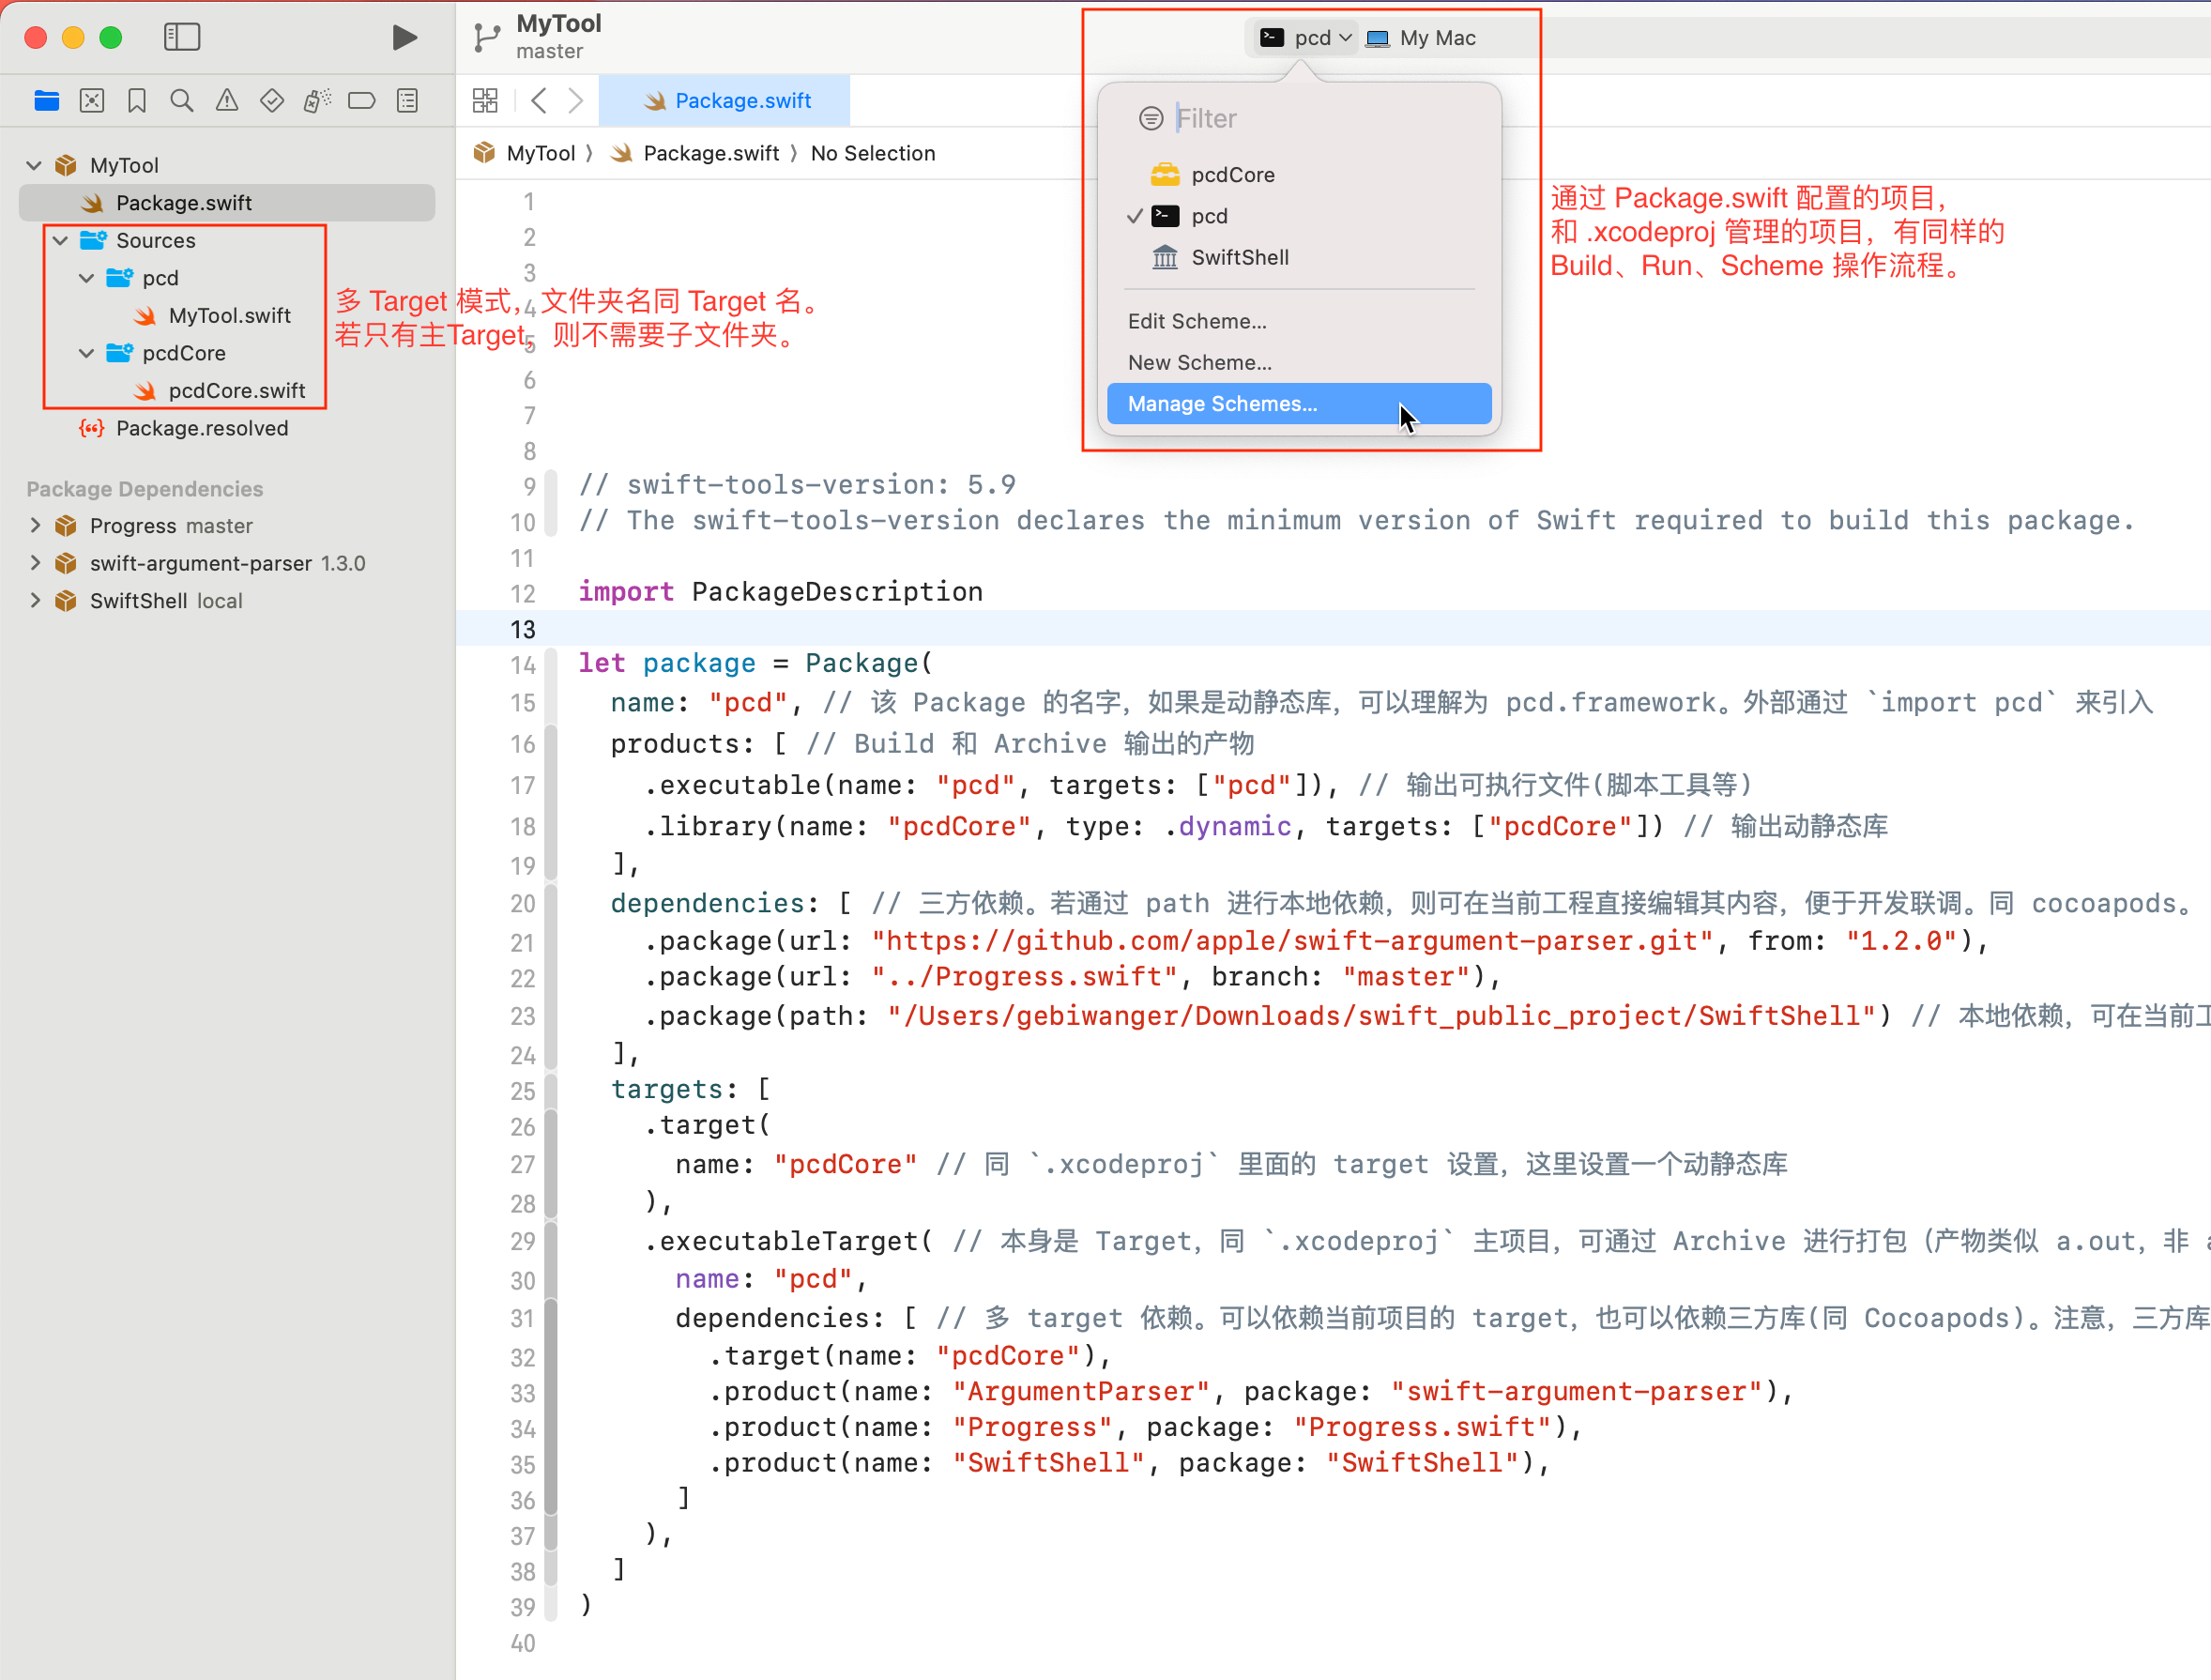The width and height of the screenshot is (2211, 1680).
Task: Collapse the MyTool root package
Action: tap(34, 165)
